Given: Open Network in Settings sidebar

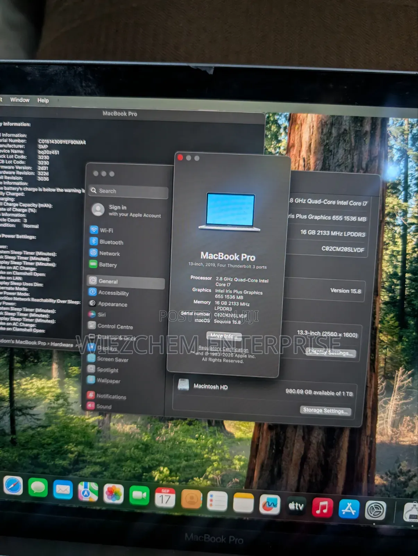Looking at the screenshot, I should [105, 253].
